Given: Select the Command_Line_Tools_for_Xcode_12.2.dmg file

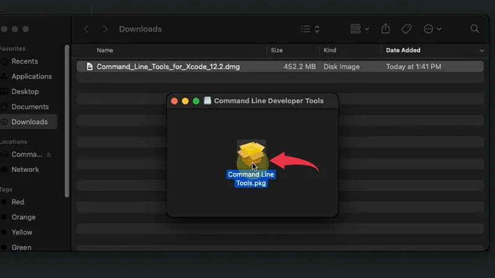Looking at the screenshot, I should point(168,67).
